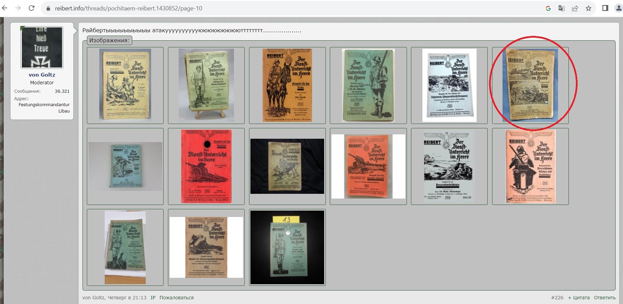Click the browser forward arrow
Viewport: 623px width, 304px height.
18,8
